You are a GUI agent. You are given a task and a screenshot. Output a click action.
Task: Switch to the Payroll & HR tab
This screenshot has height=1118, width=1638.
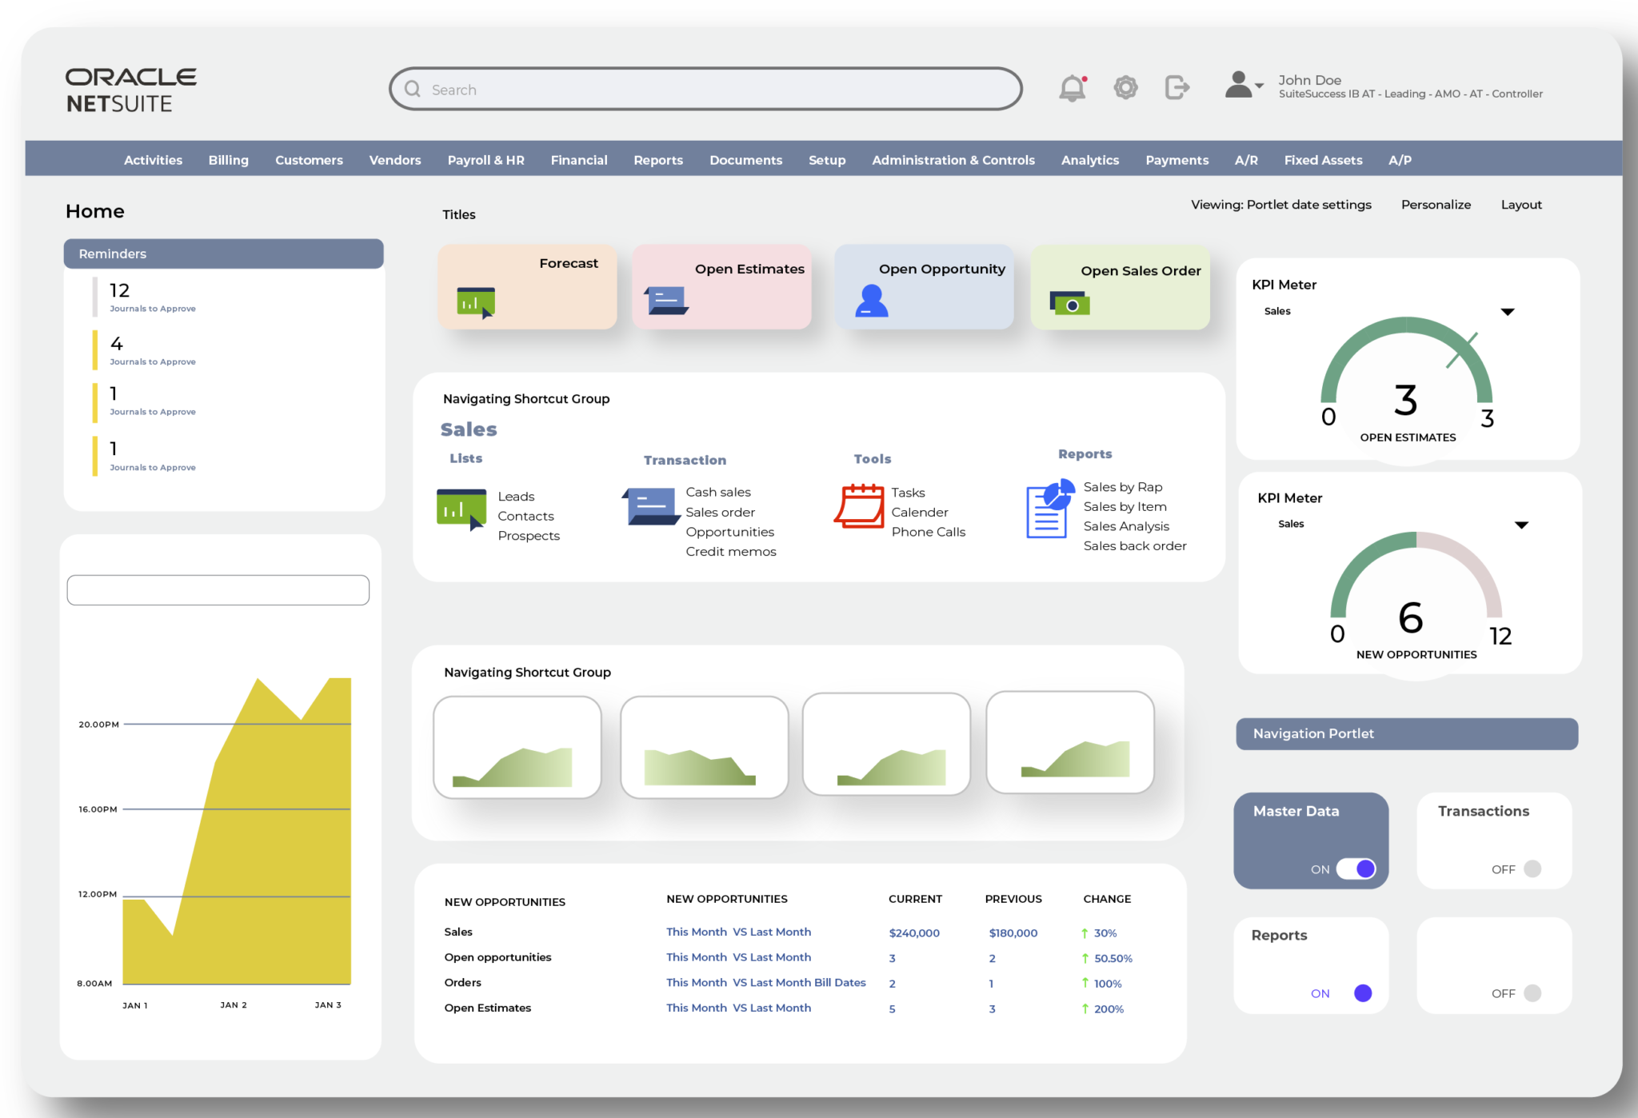click(x=485, y=159)
